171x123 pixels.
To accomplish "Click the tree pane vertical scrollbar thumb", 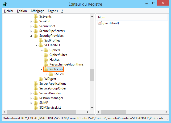I will pyautogui.click(x=92, y=75).
